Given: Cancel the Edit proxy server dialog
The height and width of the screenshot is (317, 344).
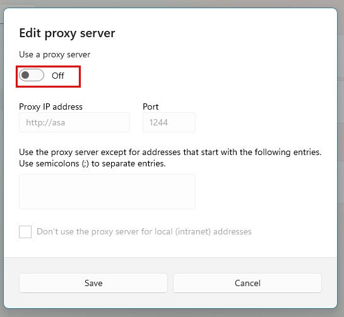Looking at the screenshot, I should coord(247,283).
